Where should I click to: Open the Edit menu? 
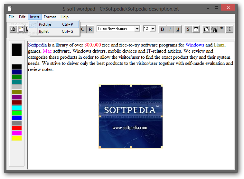pyautogui.click(x=22, y=17)
